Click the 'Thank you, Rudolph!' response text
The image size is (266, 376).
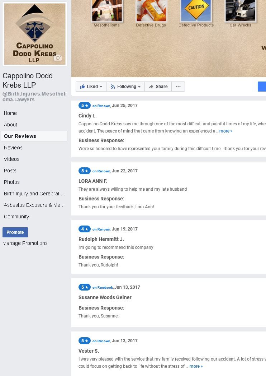[x=98, y=265]
